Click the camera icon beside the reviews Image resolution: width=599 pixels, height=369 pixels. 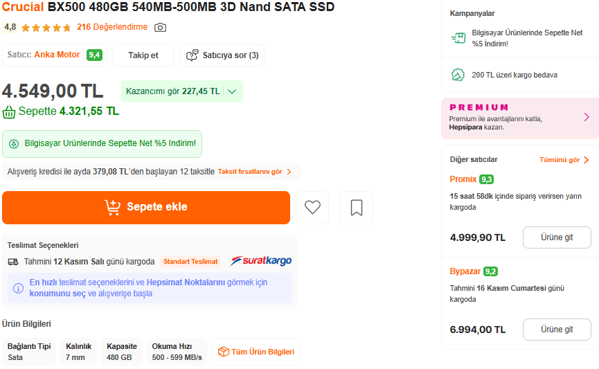coord(160,28)
